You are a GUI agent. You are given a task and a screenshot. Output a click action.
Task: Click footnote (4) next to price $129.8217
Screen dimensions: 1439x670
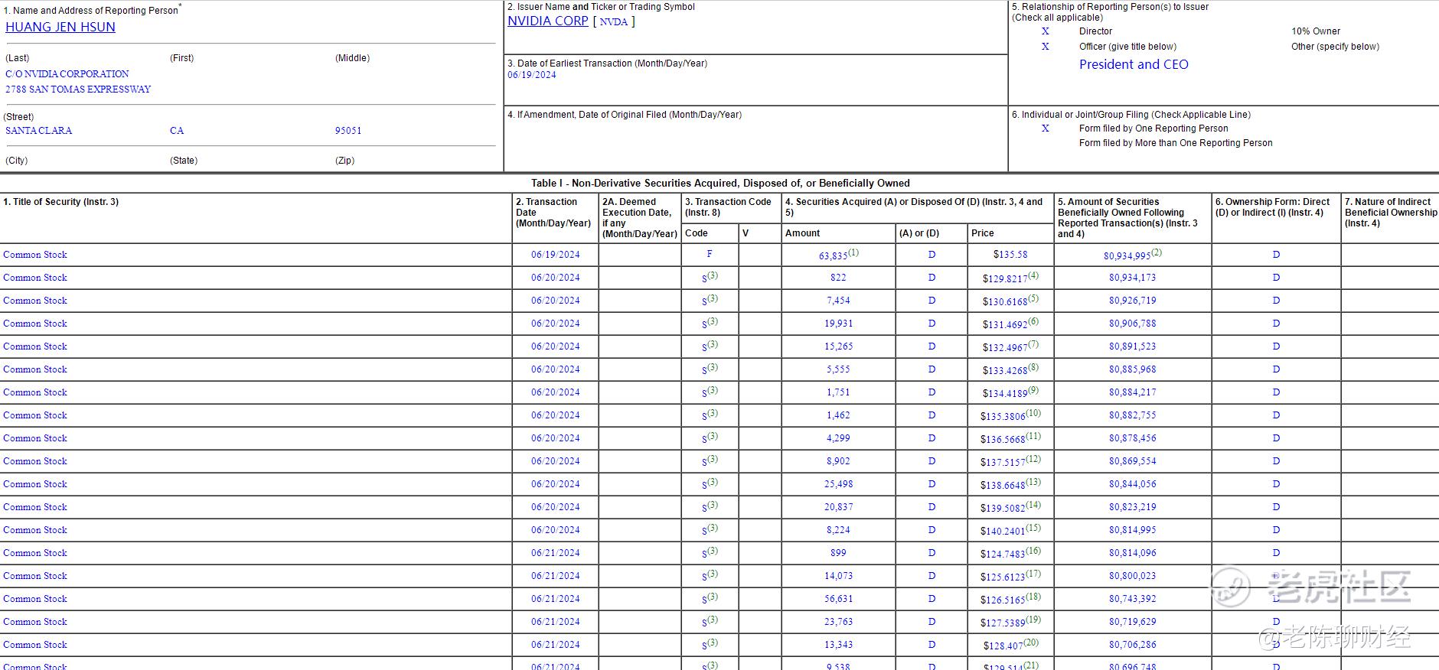[1034, 275]
